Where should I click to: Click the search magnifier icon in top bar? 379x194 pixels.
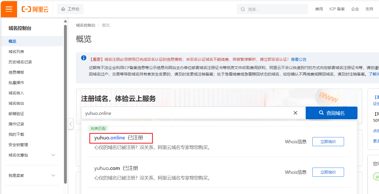[x=243, y=9]
